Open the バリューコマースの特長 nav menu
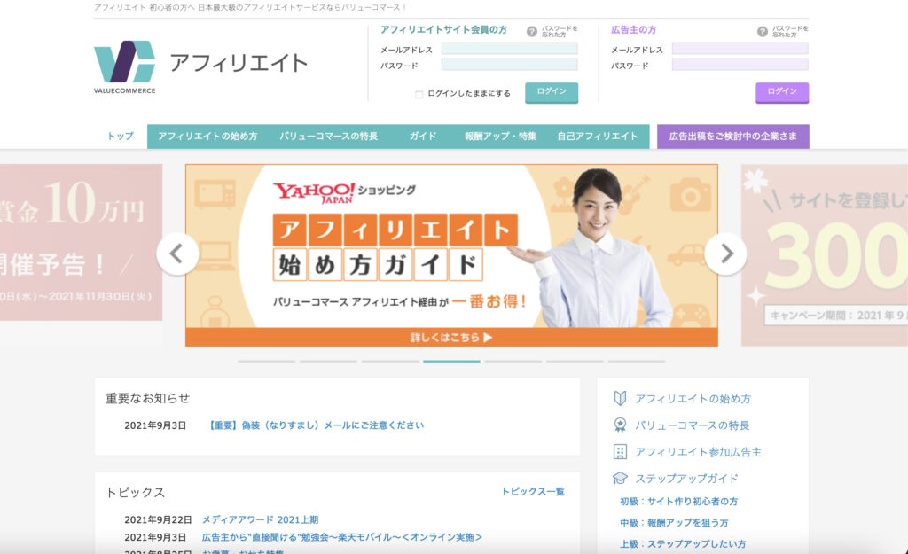This screenshot has width=908, height=554. (328, 136)
